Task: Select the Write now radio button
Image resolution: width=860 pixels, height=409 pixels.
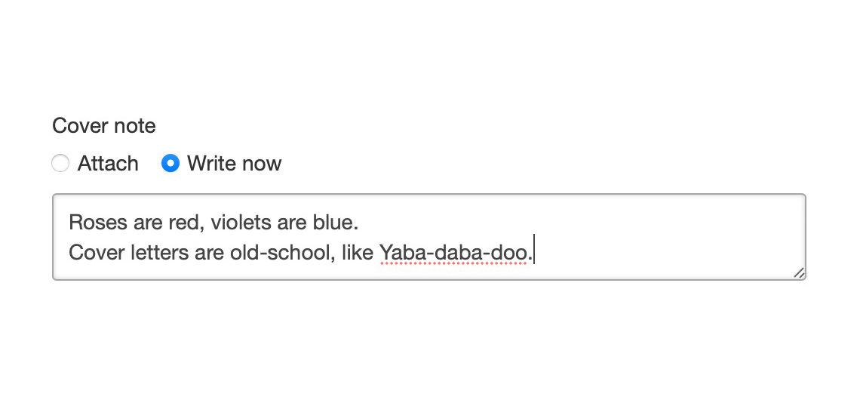Action: pos(170,164)
